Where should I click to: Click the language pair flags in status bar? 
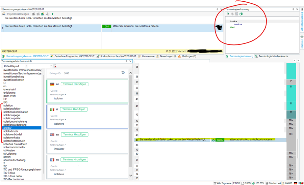click(299, 183)
